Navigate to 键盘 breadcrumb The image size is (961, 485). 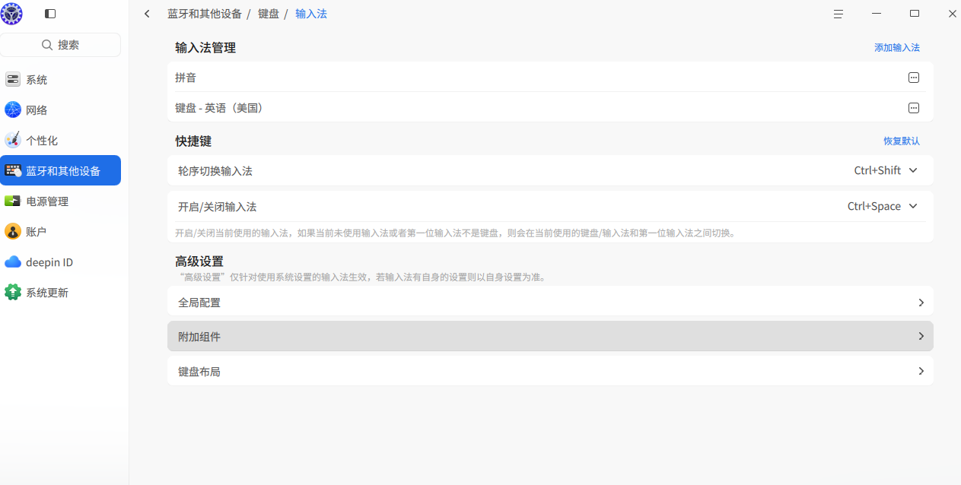pyautogui.click(x=269, y=14)
